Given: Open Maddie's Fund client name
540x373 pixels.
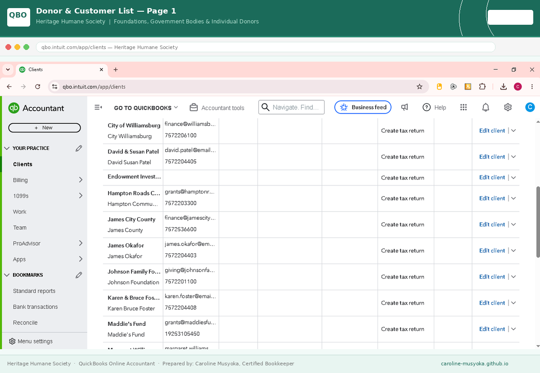Looking at the screenshot, I should coord(127,324).
